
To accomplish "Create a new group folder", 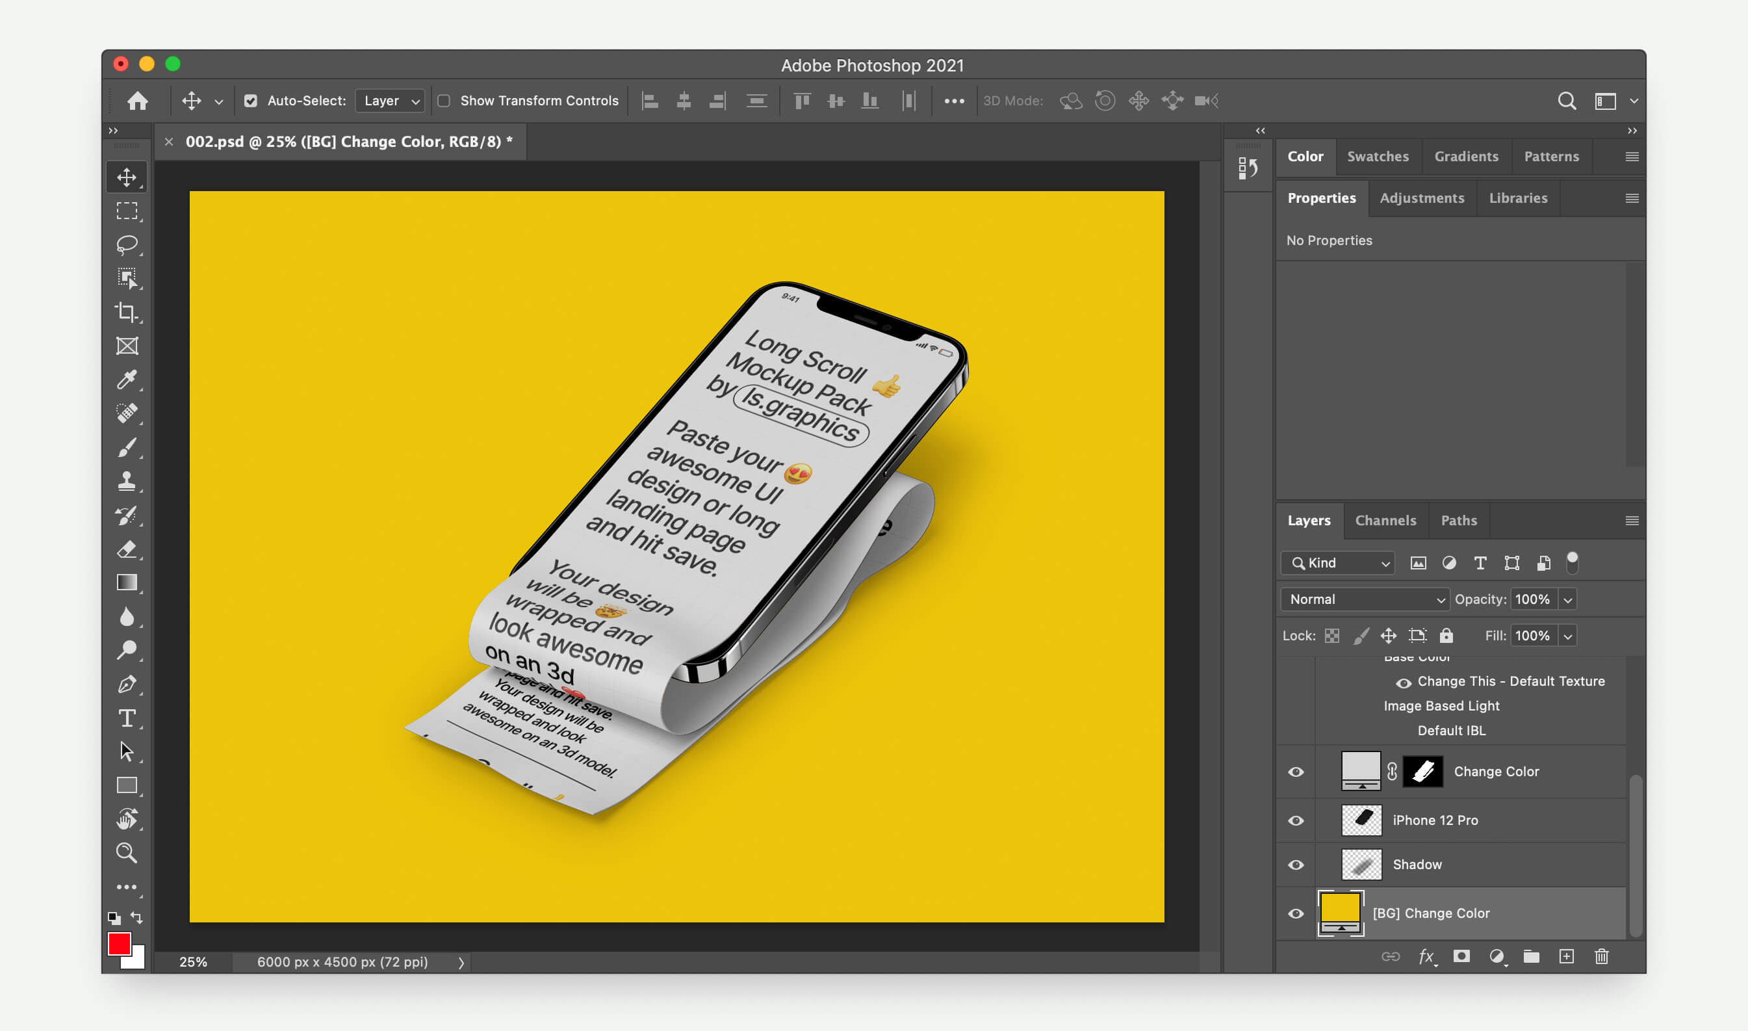I will pyautogui.click(x=1532, y=957).
